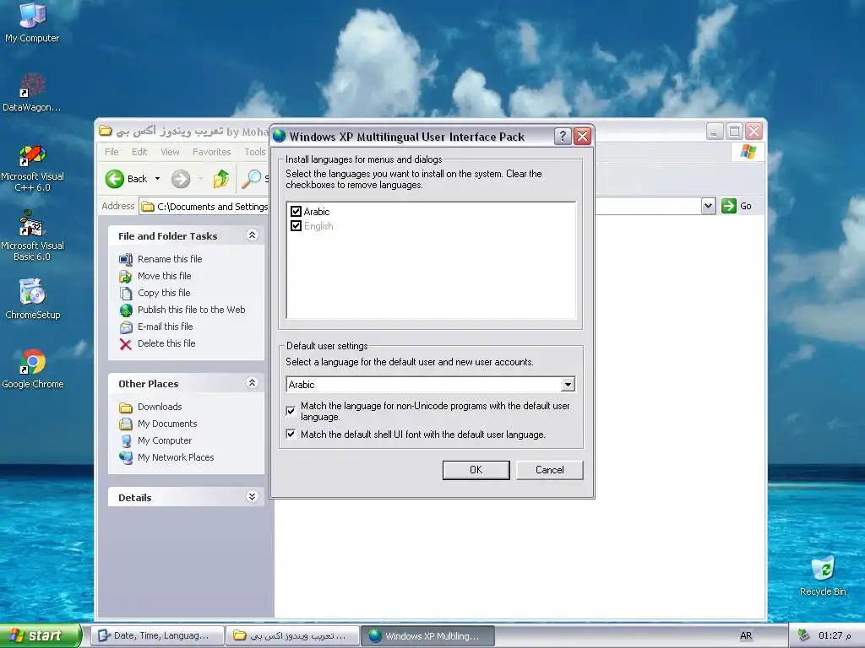Collapse the Other Places panel

click(252, 383)
